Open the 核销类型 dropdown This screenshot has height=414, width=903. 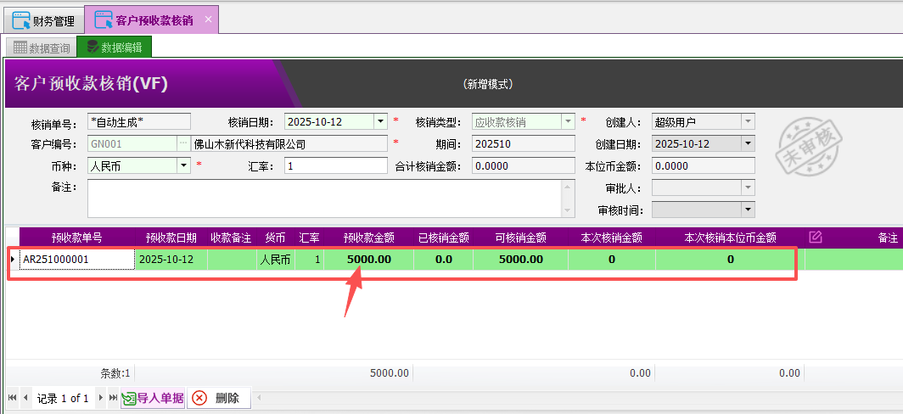click(x=569, y=122)
